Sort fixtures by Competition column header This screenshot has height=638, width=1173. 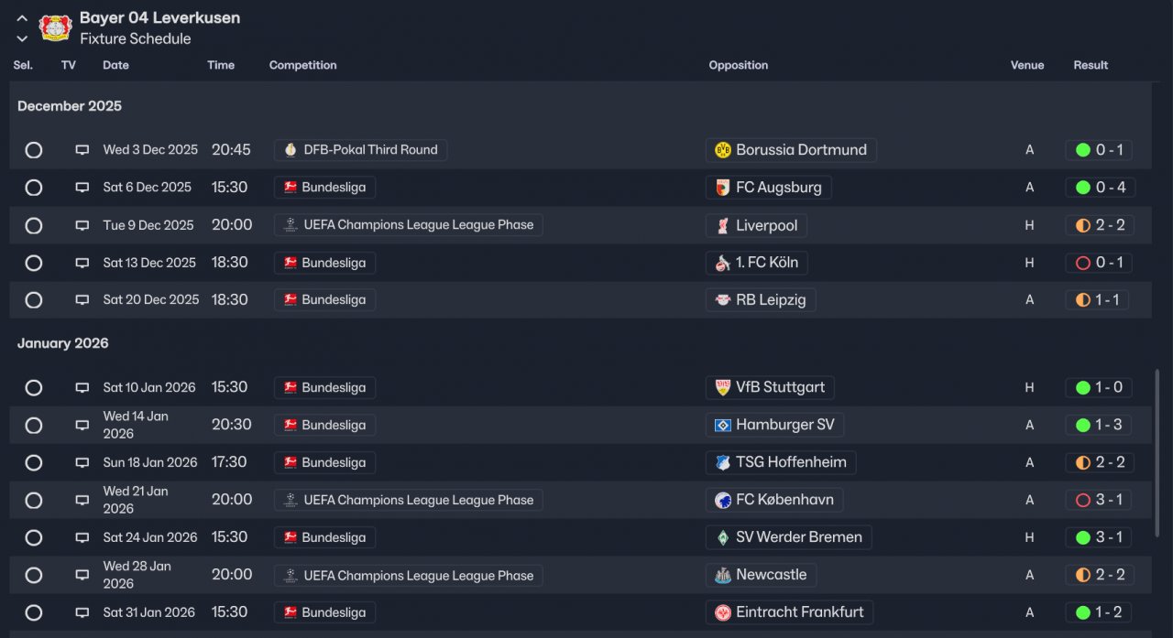pos(302,65)
